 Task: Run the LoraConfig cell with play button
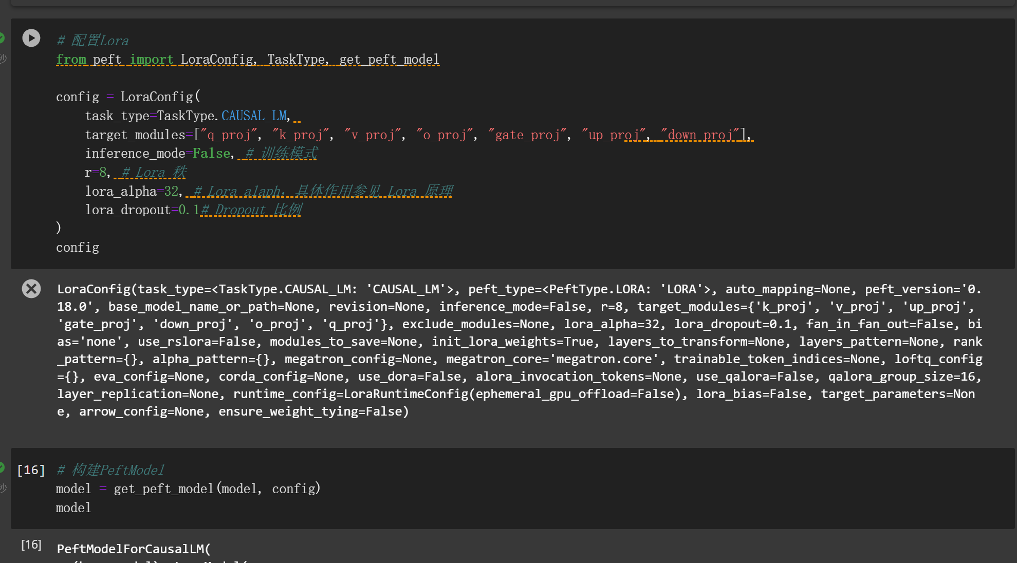(x=31, y=38)
